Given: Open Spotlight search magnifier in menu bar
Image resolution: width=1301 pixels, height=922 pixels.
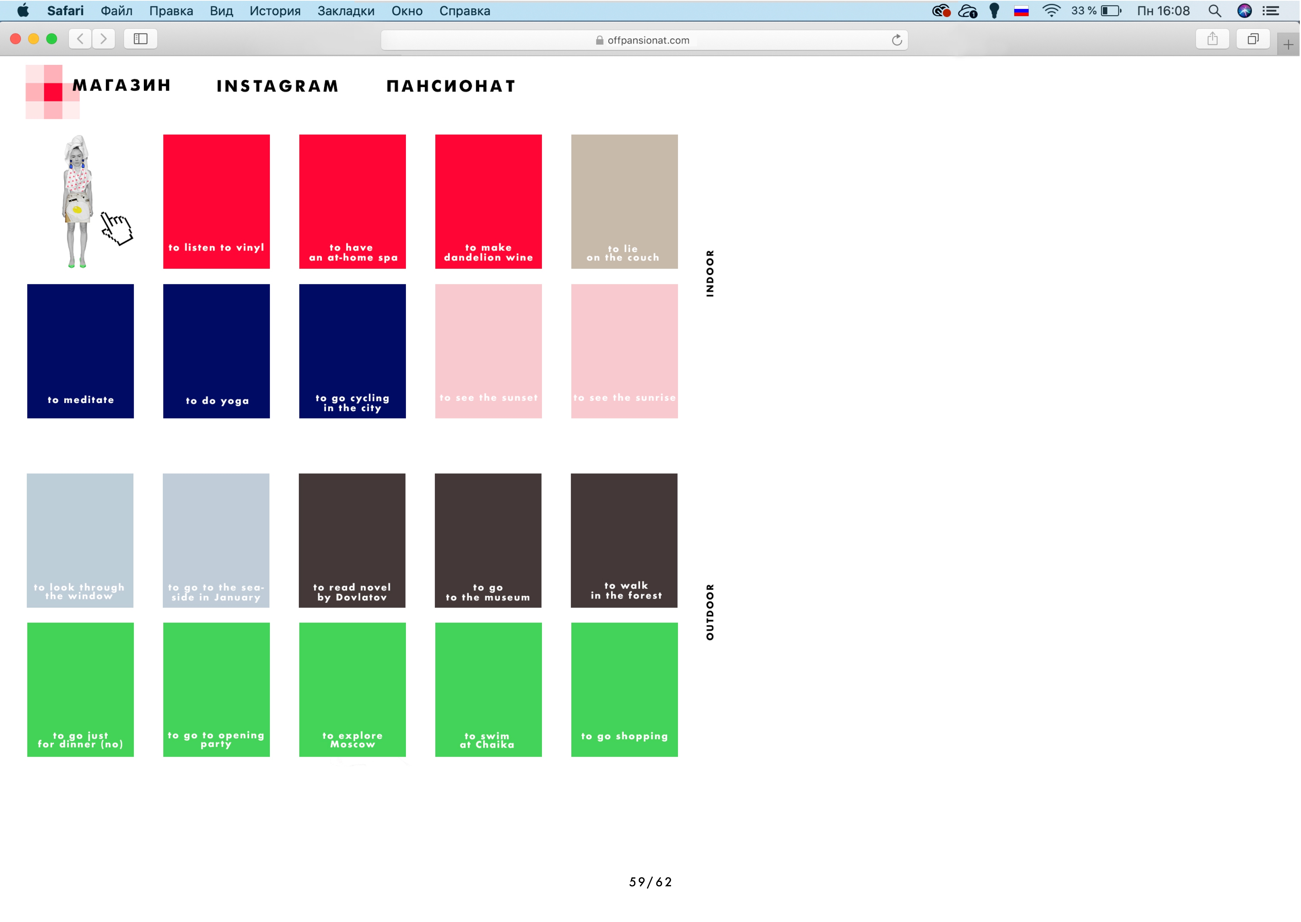Looking at the screenshot, I should (x=1215, y=11).
